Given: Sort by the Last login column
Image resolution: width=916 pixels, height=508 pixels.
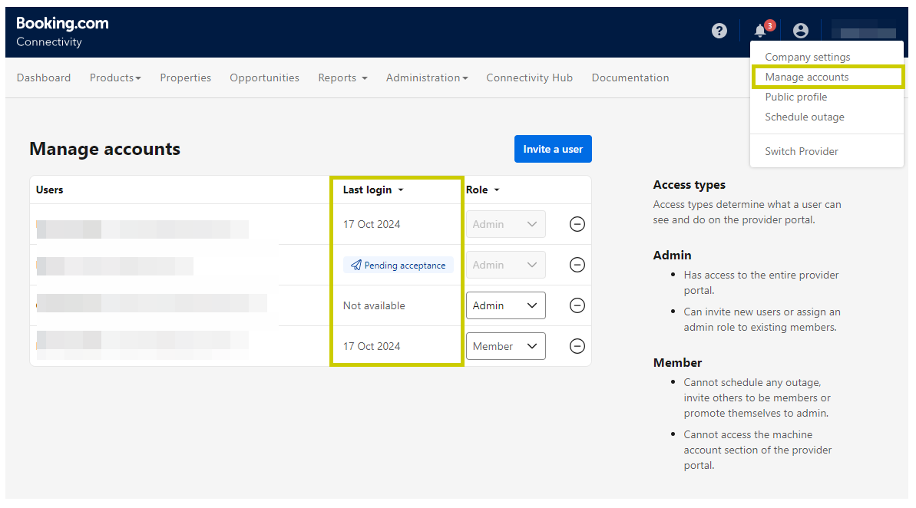Looking at the screenshot, I should click(373, 190).
